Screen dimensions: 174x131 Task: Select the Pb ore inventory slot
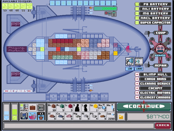94,116
